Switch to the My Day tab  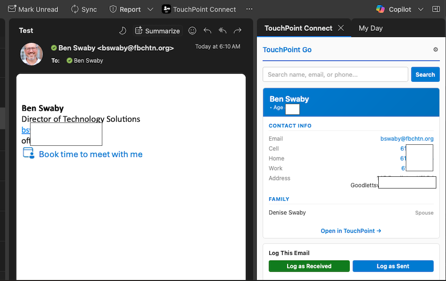pyautogui.click(x=370, y=28)
